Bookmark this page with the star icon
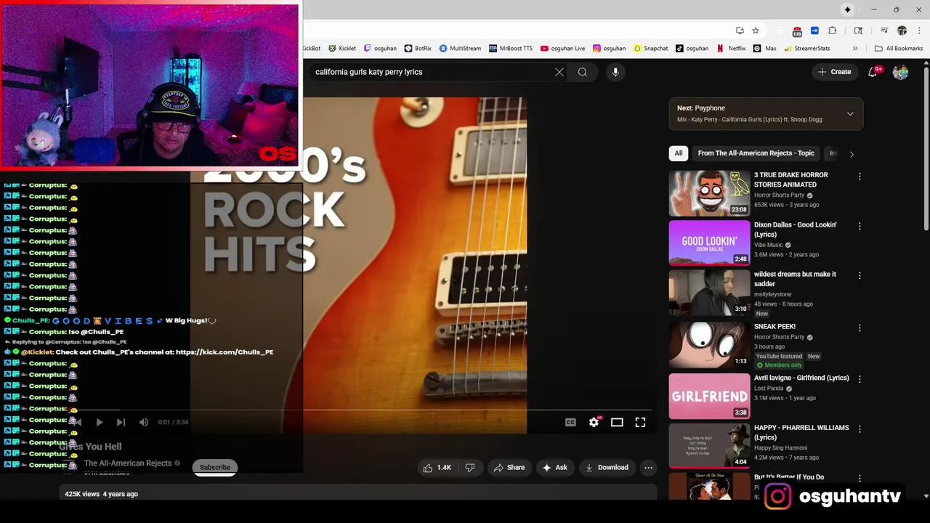Viewport: 930px width, 523px height. [x=756, y=31]
